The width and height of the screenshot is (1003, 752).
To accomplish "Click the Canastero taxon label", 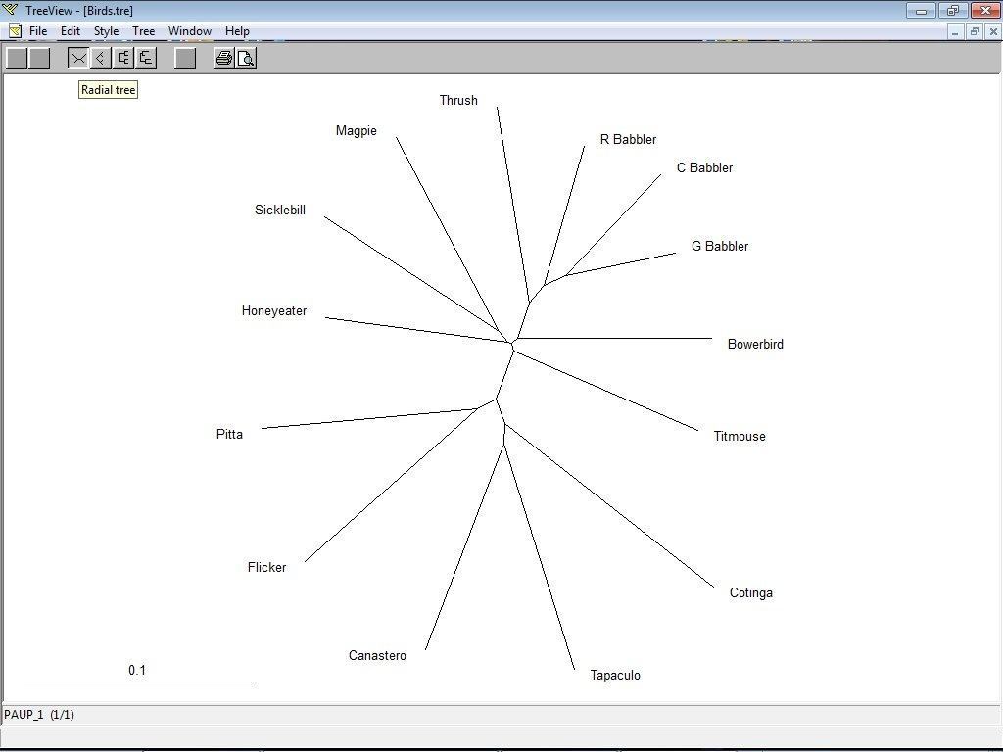I will coord(377,655).
